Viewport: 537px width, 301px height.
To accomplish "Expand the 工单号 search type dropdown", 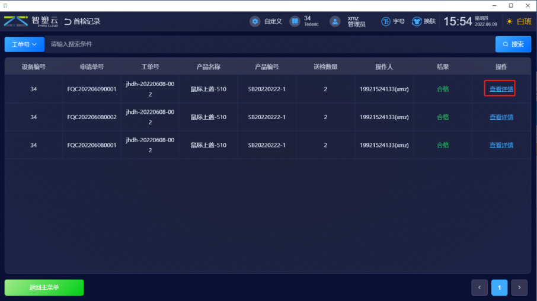I will [24, 44].
